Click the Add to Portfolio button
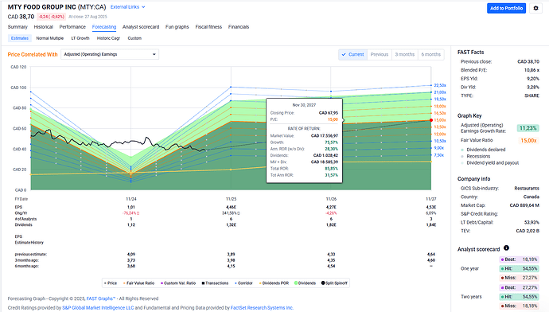 506,8
